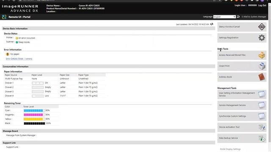Click the Device Basic Information header
Image resolution: width=271 pixels, height=152 pixels.
[108, 29]
